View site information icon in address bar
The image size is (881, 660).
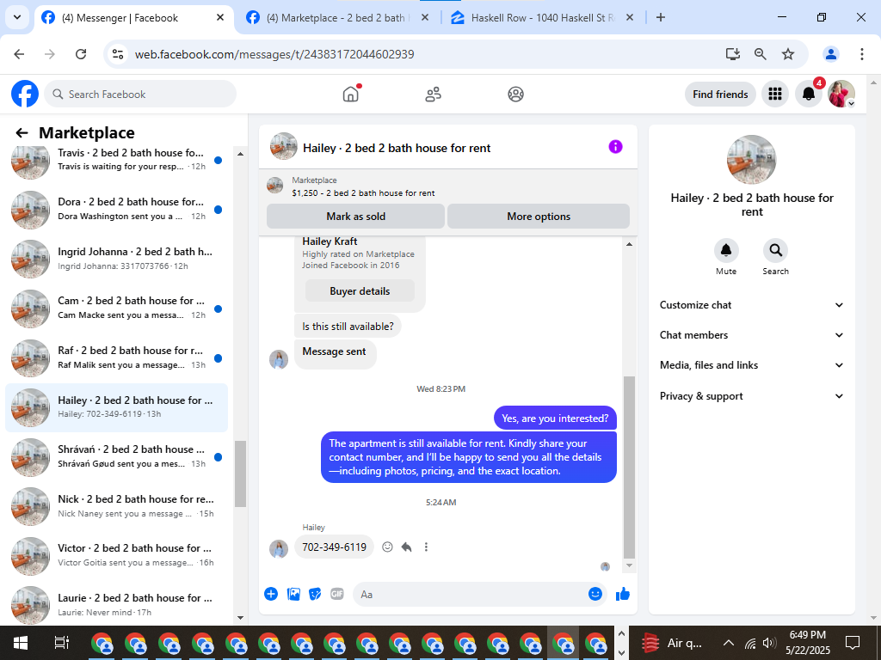(x=118, y=54)
